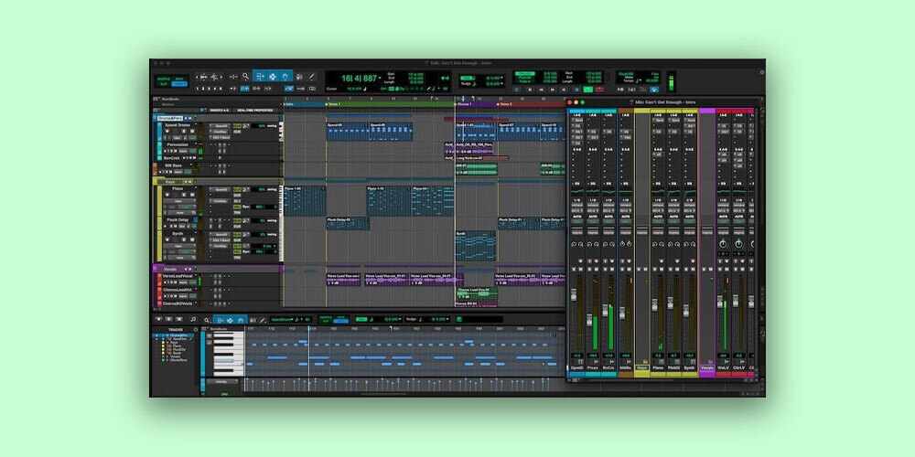Click the Scrubber speaker tool icon
This screenshot has width=915, height=457.
(299, 76)
